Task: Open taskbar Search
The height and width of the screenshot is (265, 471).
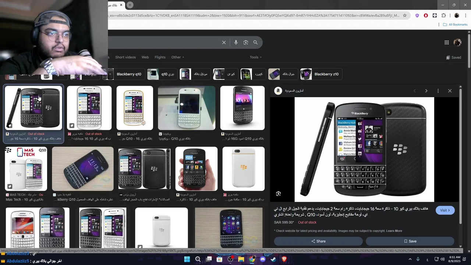Action: click(x=198, y=259)
